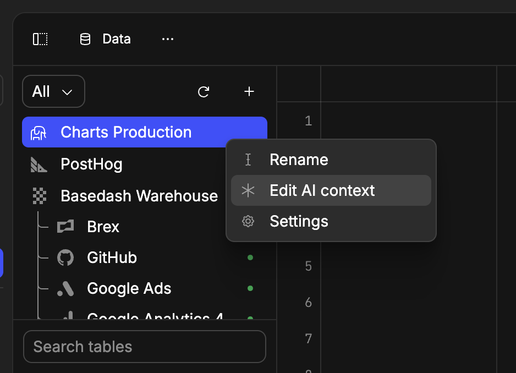Select the GitHub source icon
Viewport: 516px width, 373px height.
pyautogui.click(x=65, y=257)
